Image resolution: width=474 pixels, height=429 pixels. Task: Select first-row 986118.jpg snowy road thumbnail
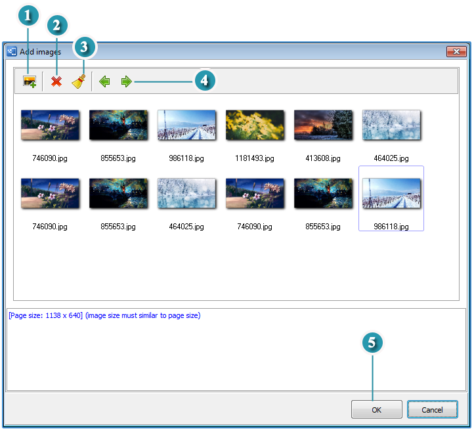(x=186, y=125)
